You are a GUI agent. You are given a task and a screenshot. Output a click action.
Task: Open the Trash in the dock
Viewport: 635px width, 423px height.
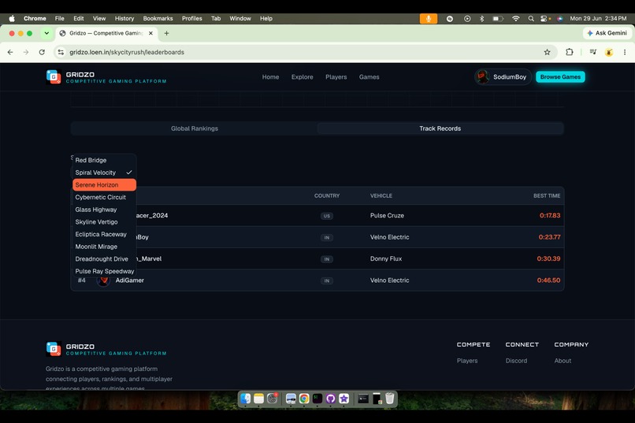click(389, 399)
